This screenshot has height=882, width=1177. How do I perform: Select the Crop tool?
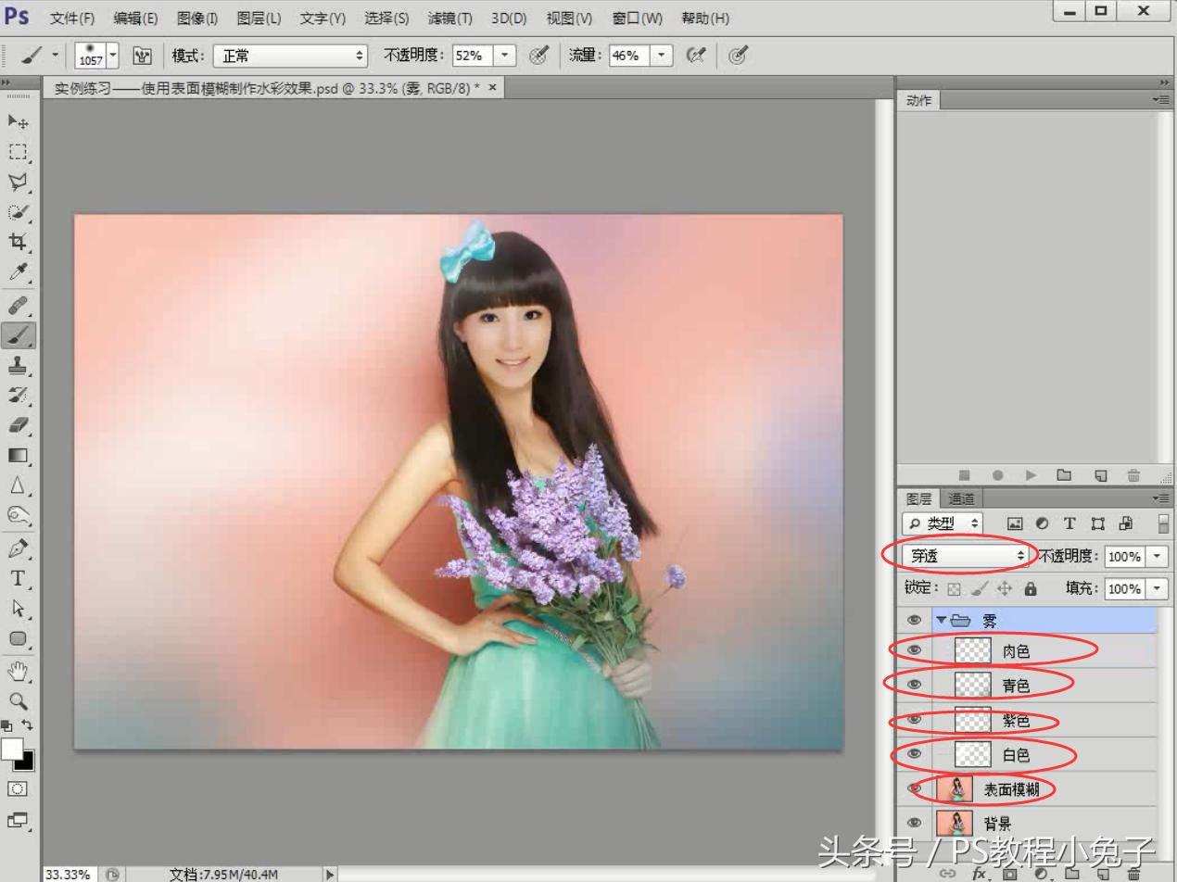pos(18,242)
